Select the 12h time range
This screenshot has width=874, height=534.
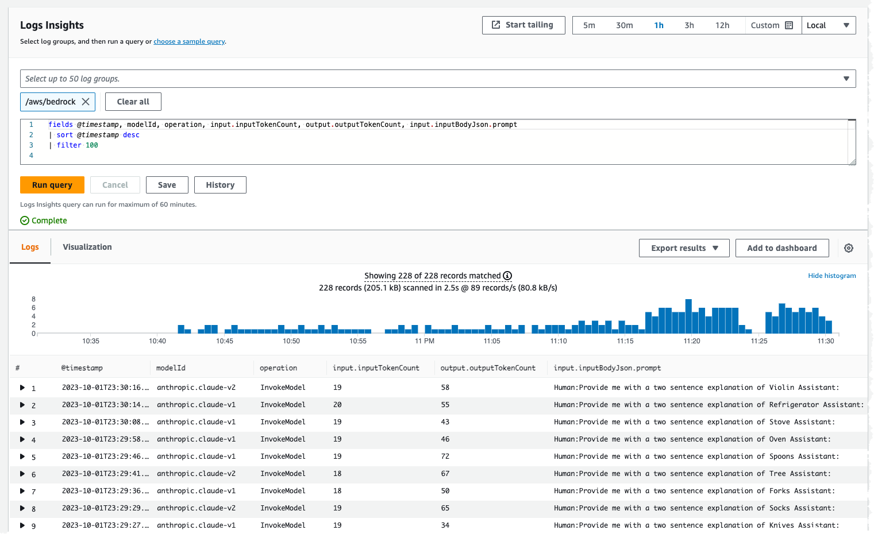(x=722, y=25)
